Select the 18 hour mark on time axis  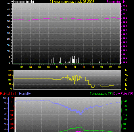tap(93, 67)
